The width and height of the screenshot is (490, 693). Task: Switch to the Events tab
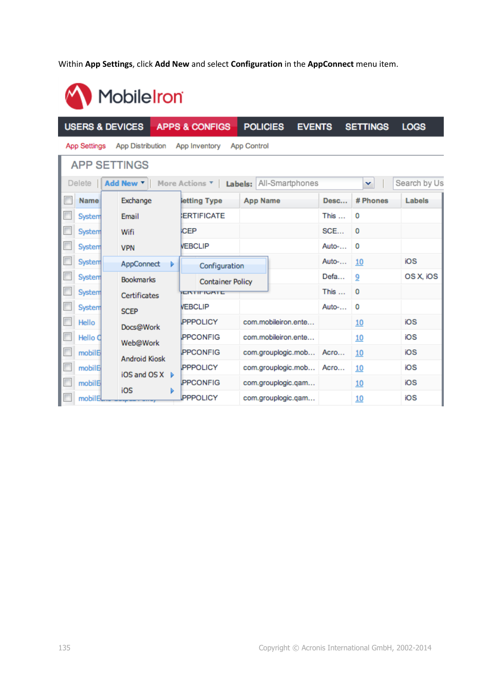314,127
